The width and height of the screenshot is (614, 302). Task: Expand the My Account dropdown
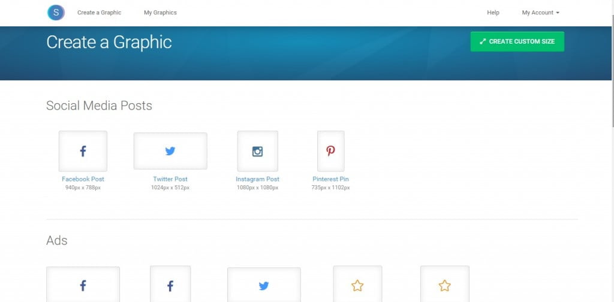pyautogui.click(x=540, y=13)
